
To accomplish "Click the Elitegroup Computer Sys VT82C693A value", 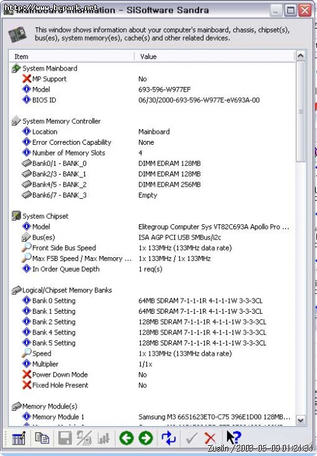I will 214,227.
